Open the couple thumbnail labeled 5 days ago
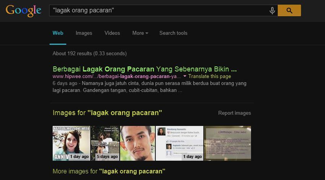This screenshot has width=325, height=180. pos(105,143)
